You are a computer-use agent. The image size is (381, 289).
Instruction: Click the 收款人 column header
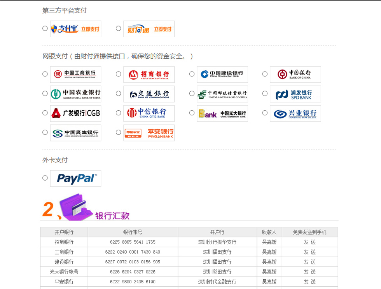click(x=269, y=232)
